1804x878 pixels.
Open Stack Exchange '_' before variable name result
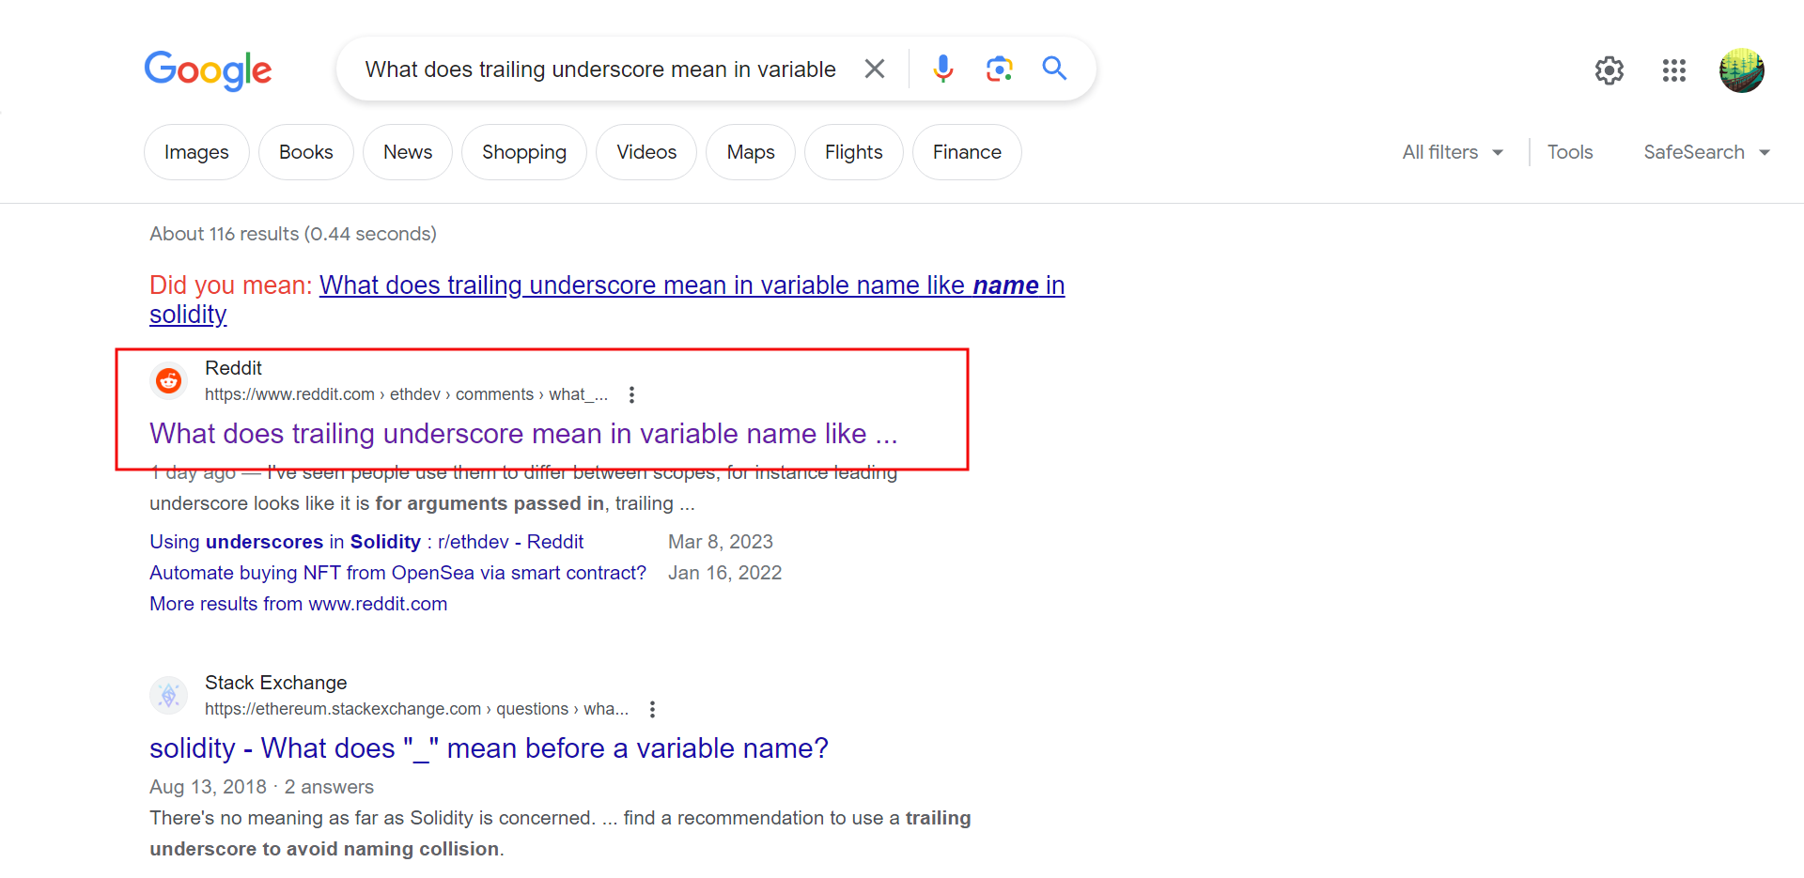489,748
